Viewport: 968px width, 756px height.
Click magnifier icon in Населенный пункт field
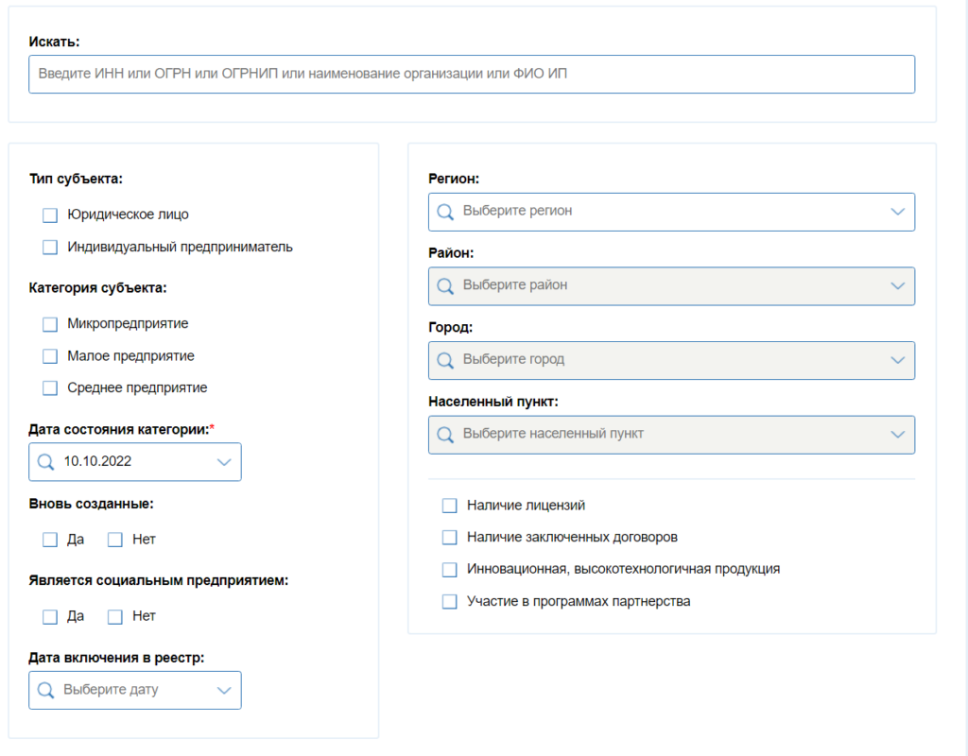tap(445, 435)
